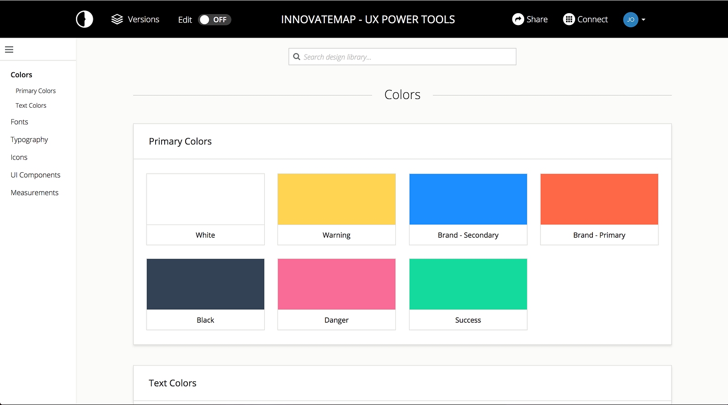This screenshot has height=405, width=728.
Task: Click the Share arrow icon
Action: coord(518,19)
